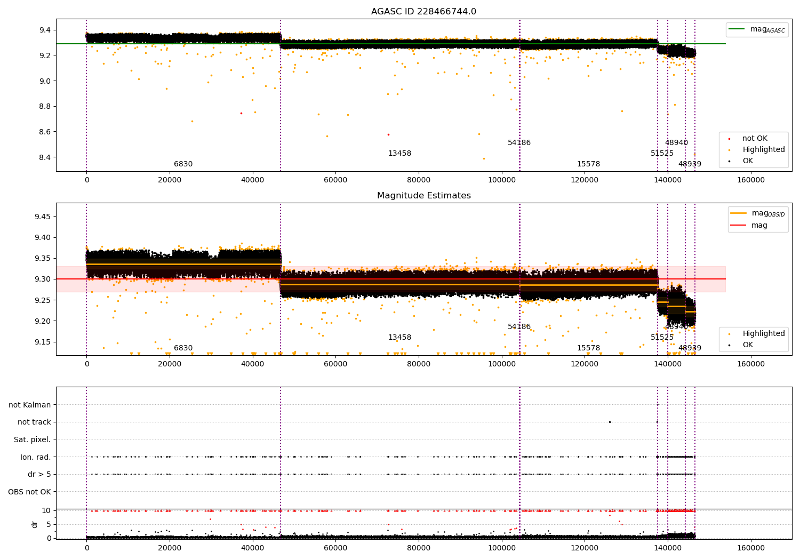Click the "dr > 5" flag row label

pos(39,474)
